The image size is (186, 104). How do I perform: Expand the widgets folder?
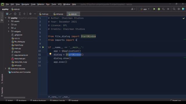pyautogui.click(x=8, y=31)
